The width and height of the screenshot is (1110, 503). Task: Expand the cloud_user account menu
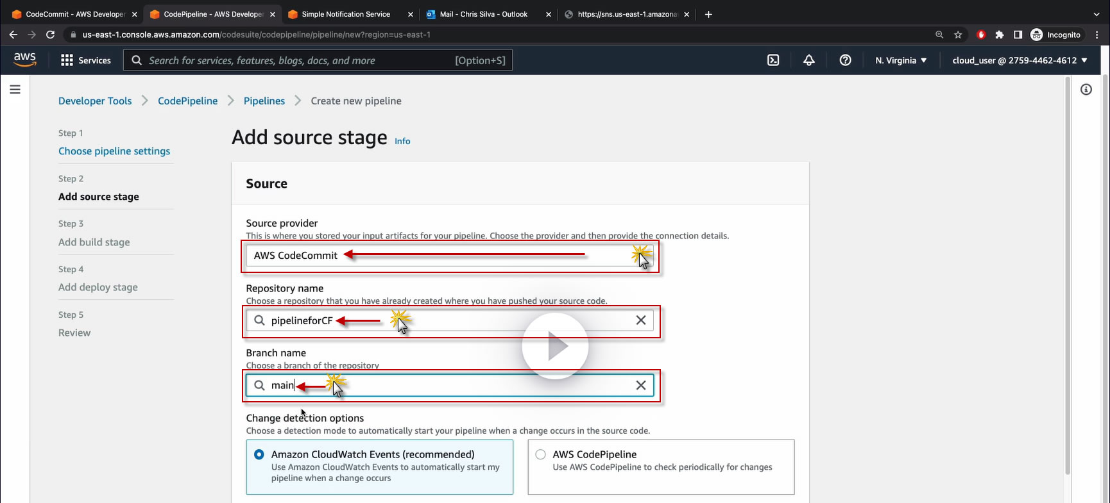(x=1020, y=60)
